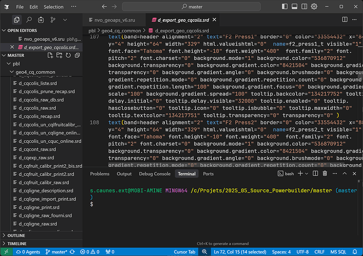Image resolution: width=363 pixels, height=256 pixels.
Task: Open editor more actions ellipsis
Action: 355,19
